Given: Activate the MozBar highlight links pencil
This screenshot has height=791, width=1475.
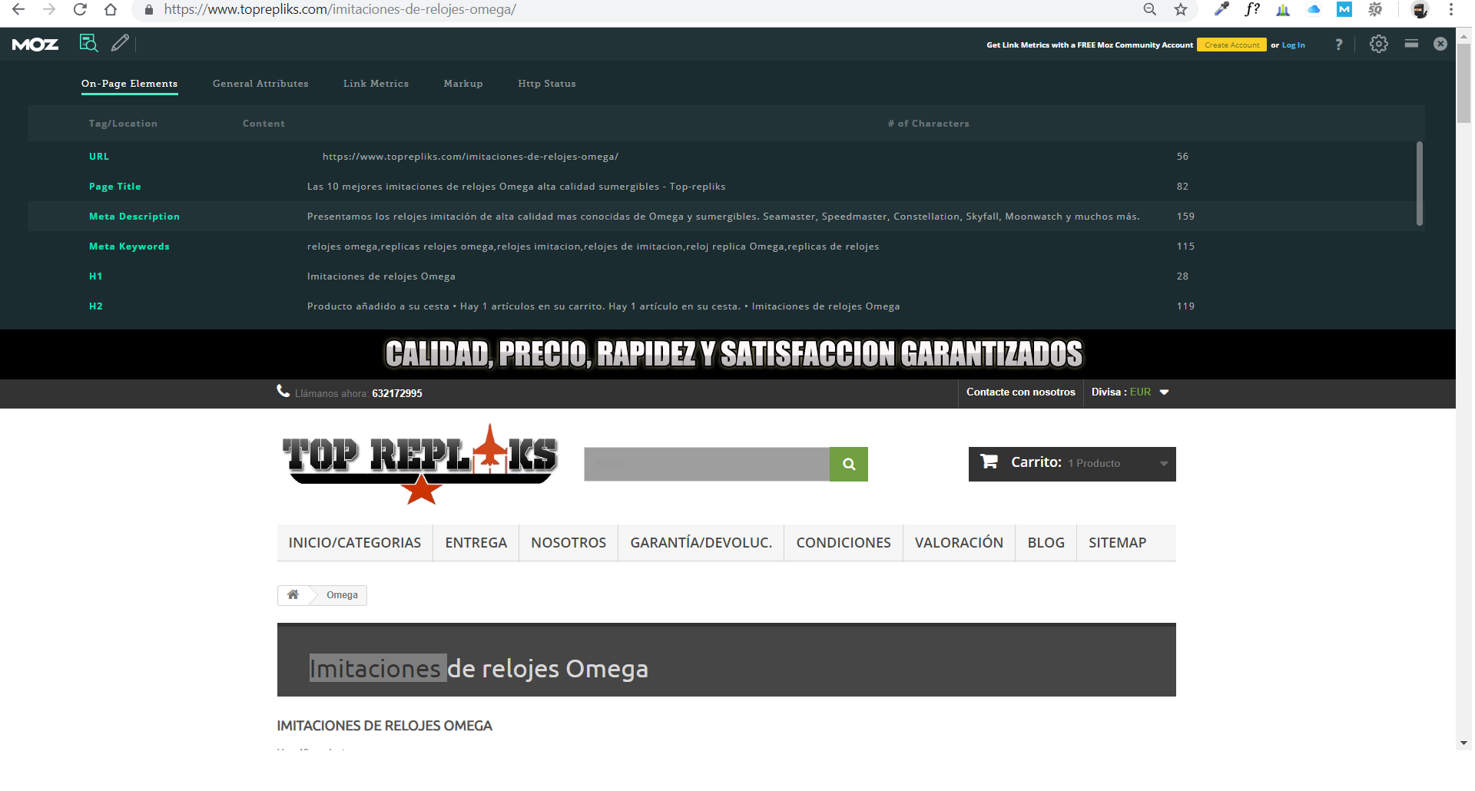Looking at the screenshot, I should pyautogui.click(x=120, y=43).
